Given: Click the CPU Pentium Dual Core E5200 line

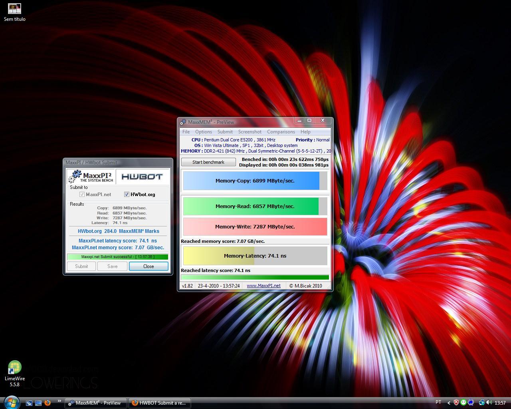Looking at the screenshot, I should [x=234, y=140].
